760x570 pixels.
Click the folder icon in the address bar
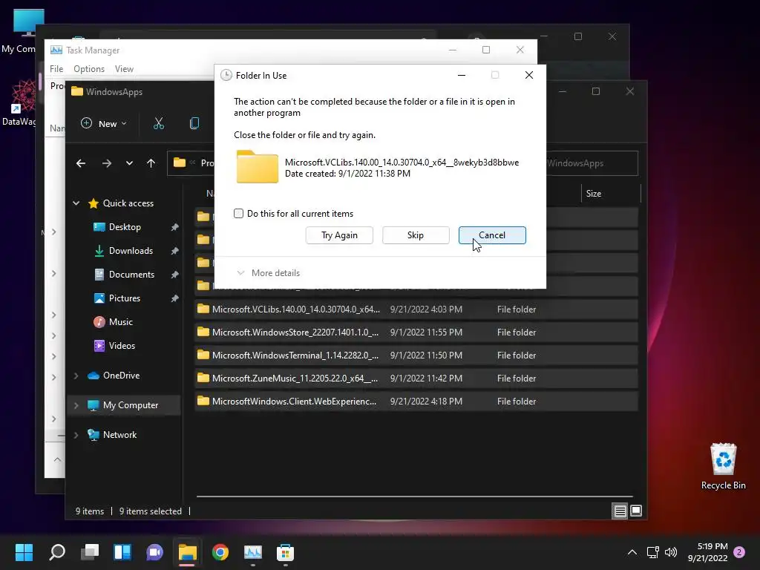[x=180, y=163]
